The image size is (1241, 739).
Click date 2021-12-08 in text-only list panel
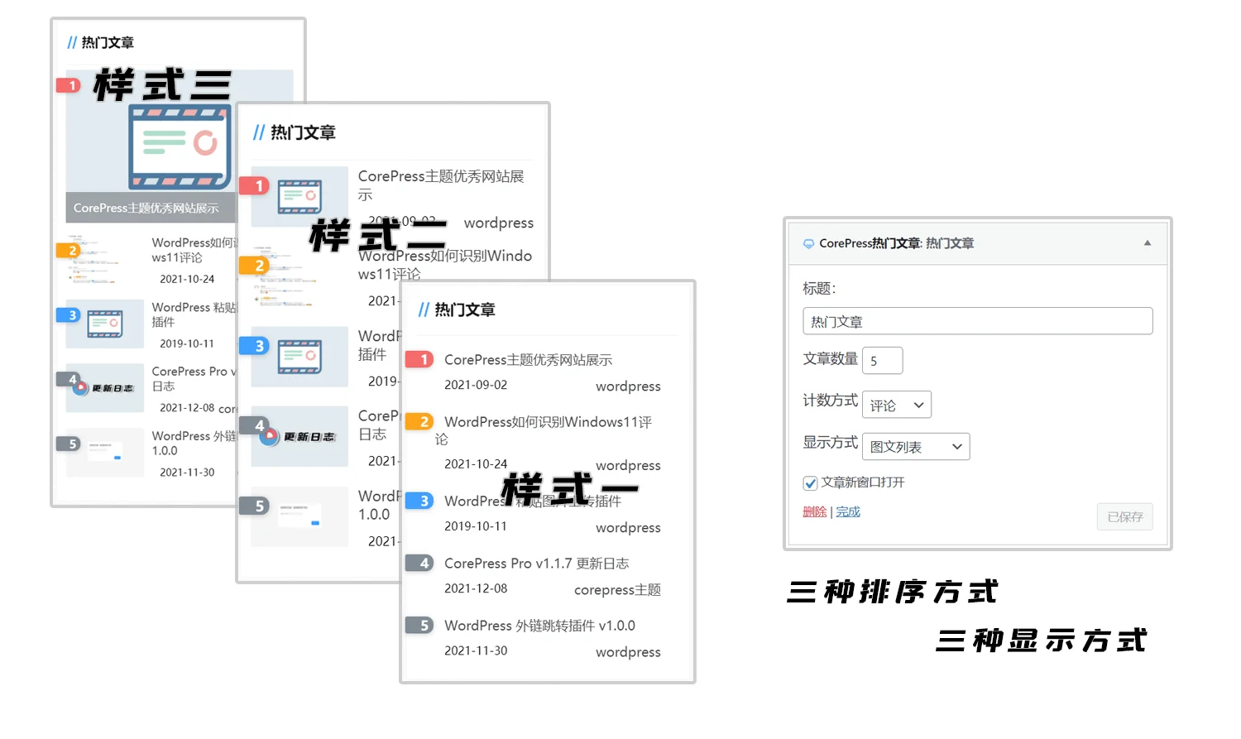pos(476,588)
